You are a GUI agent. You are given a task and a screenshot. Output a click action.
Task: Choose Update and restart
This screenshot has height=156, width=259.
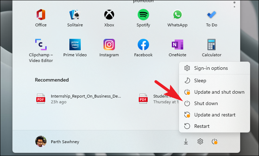click(x=215, y=115)
